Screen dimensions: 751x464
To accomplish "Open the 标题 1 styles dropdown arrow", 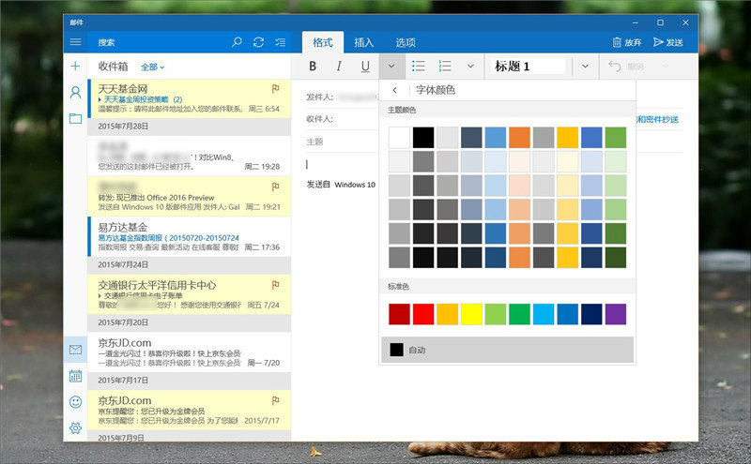I will (x=585, y=67).
